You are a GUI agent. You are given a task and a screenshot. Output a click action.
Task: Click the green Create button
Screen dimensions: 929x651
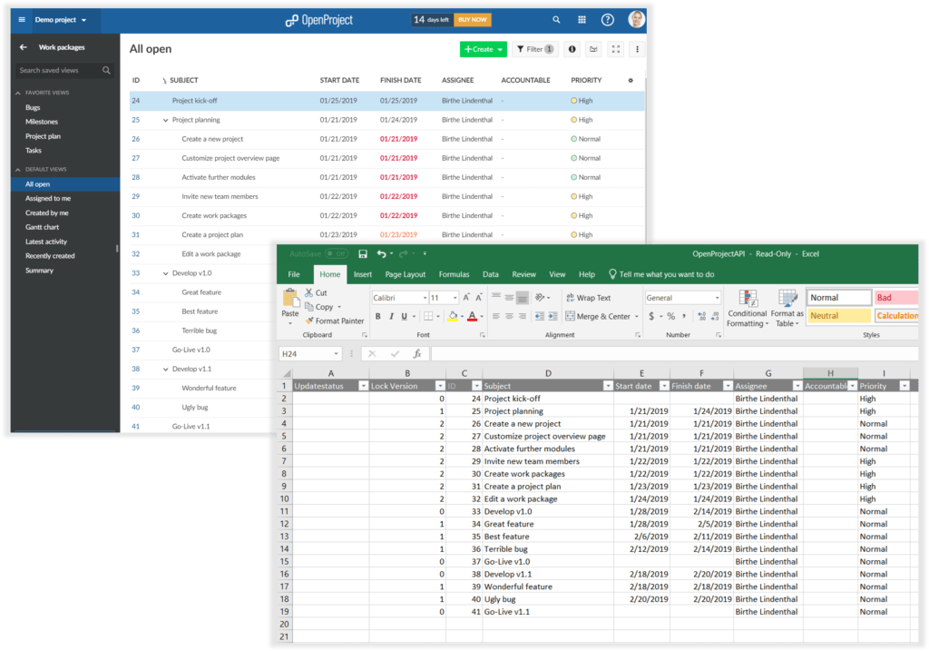point(483,49)
